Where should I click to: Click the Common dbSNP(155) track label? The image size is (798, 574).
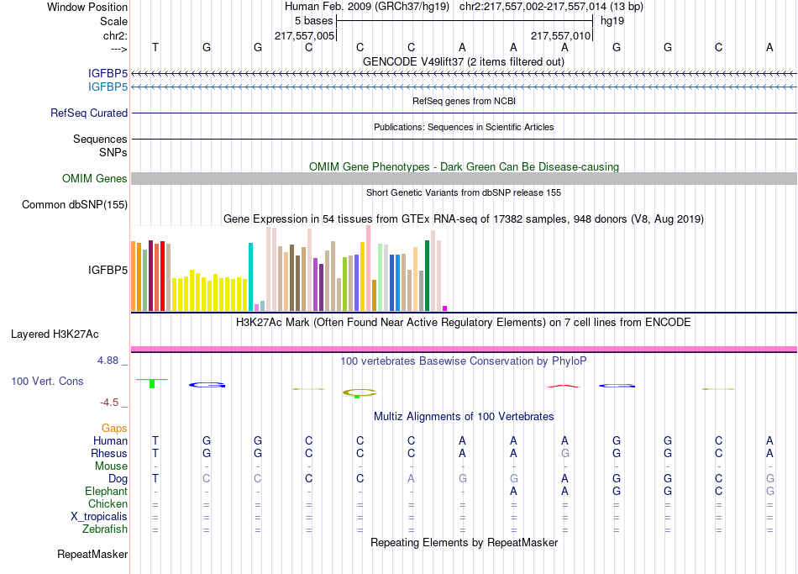pyautogui.click(x=75, y=205)
